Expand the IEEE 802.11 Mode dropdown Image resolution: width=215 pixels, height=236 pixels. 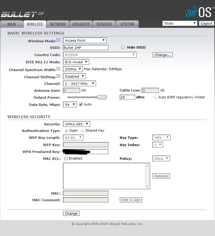click(76, 62)
